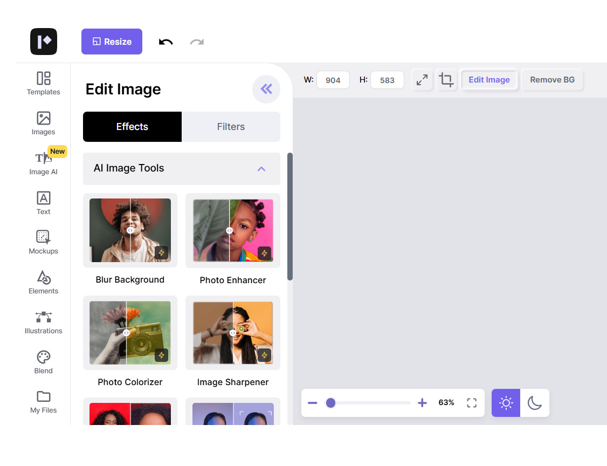Click the Resize button
Image resolution: width=607 pixels, height=466 pixels.
click(x=112, y=42)
